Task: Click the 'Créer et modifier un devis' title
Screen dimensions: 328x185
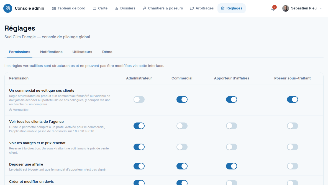Action: [x=31, y=181]
